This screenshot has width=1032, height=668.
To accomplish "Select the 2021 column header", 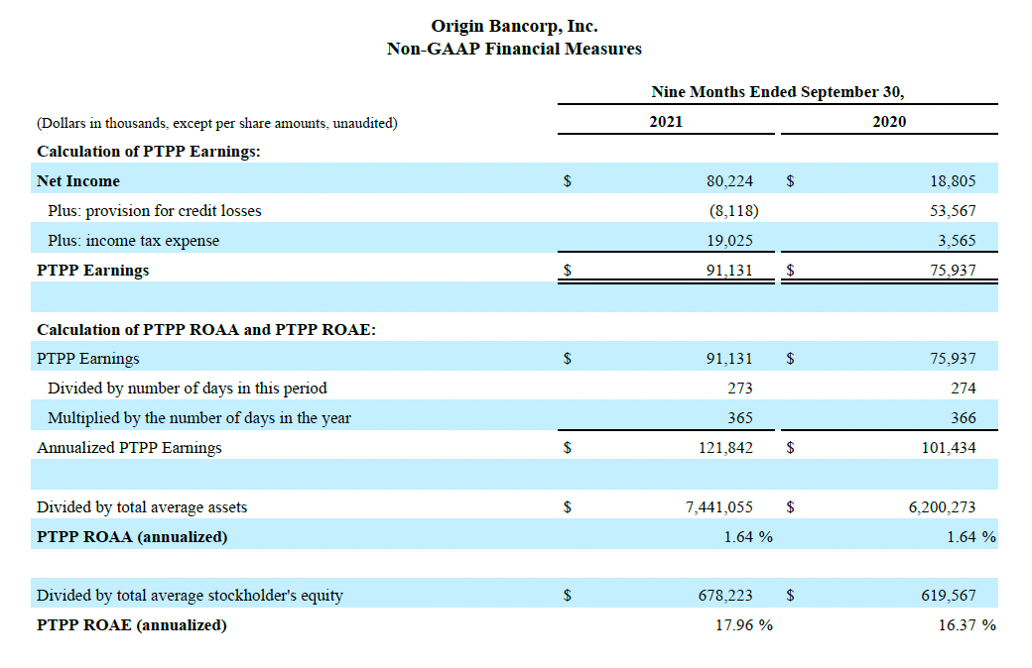I will click(x=666, y=122).
